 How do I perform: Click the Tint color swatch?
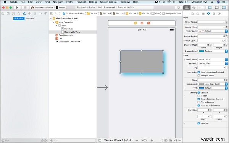tap(201, 88)
